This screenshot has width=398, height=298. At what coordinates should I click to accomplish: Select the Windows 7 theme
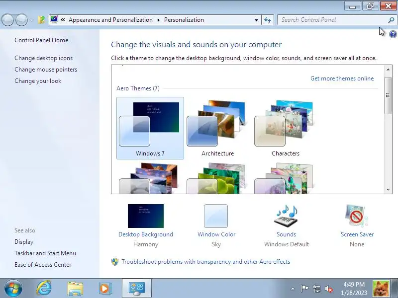(150, 128)
